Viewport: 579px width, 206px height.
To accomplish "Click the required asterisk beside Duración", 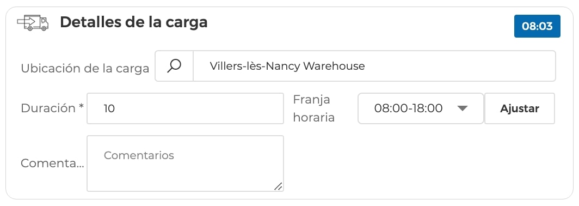I will (81, 107).
